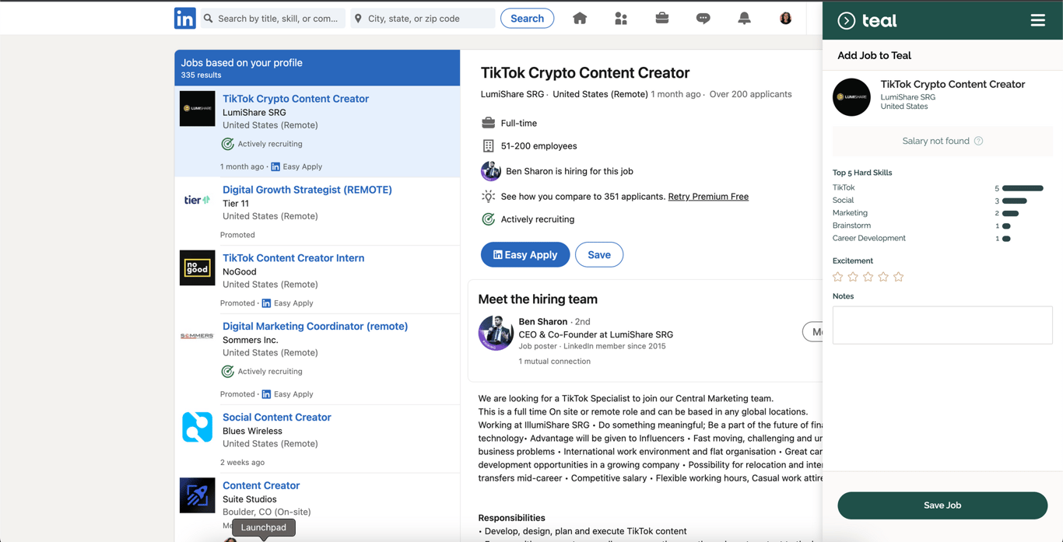Open TikTok Content Creator Intern listing
This screenshot has width=1063, height=542.
[293, 258]
